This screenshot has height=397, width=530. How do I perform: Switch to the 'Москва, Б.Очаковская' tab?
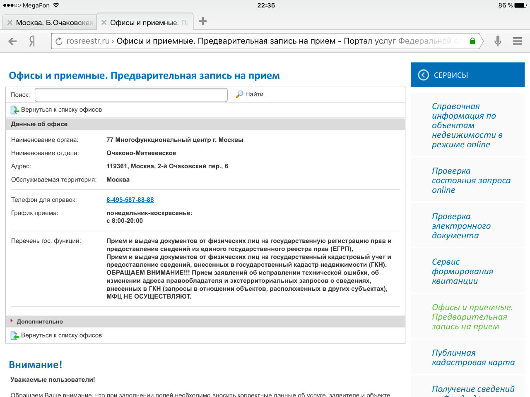pos(54,23)
